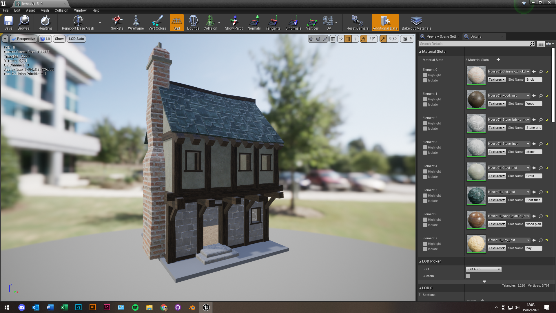Toggle camera speed setting in viewport
This screenshot has width=556, height=313.
click(x=407, y=39)
